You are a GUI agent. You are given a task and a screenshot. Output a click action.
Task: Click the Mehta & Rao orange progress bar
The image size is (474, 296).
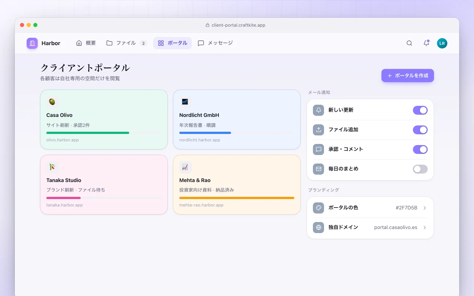(x=237, y=198)
